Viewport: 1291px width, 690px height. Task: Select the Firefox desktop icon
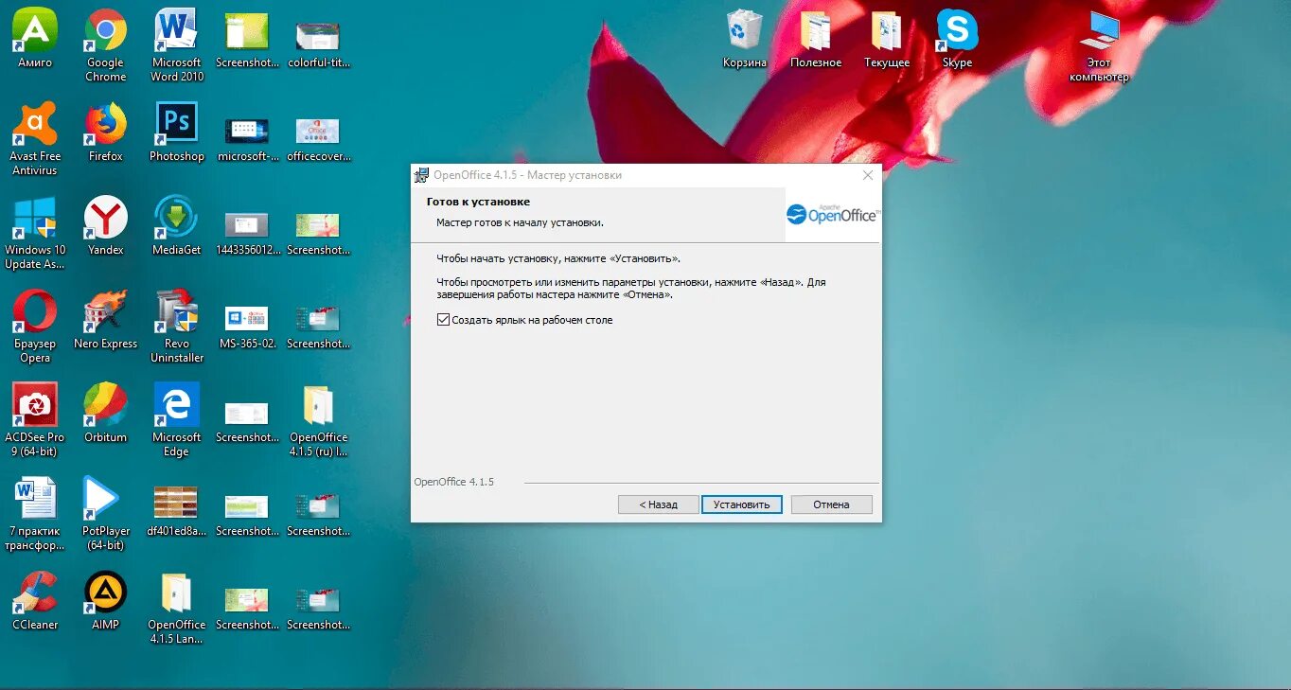click(105, 133)
